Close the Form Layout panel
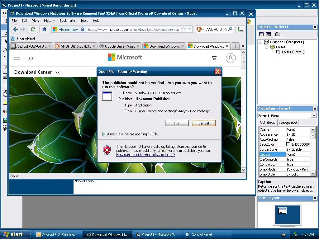 pos(315,198)
